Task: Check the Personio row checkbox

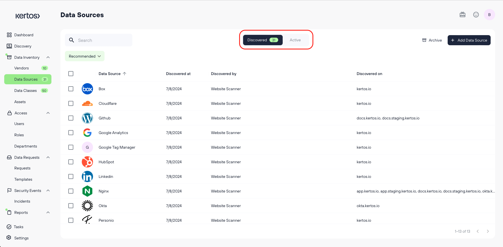Action: (x=71, y=220)
